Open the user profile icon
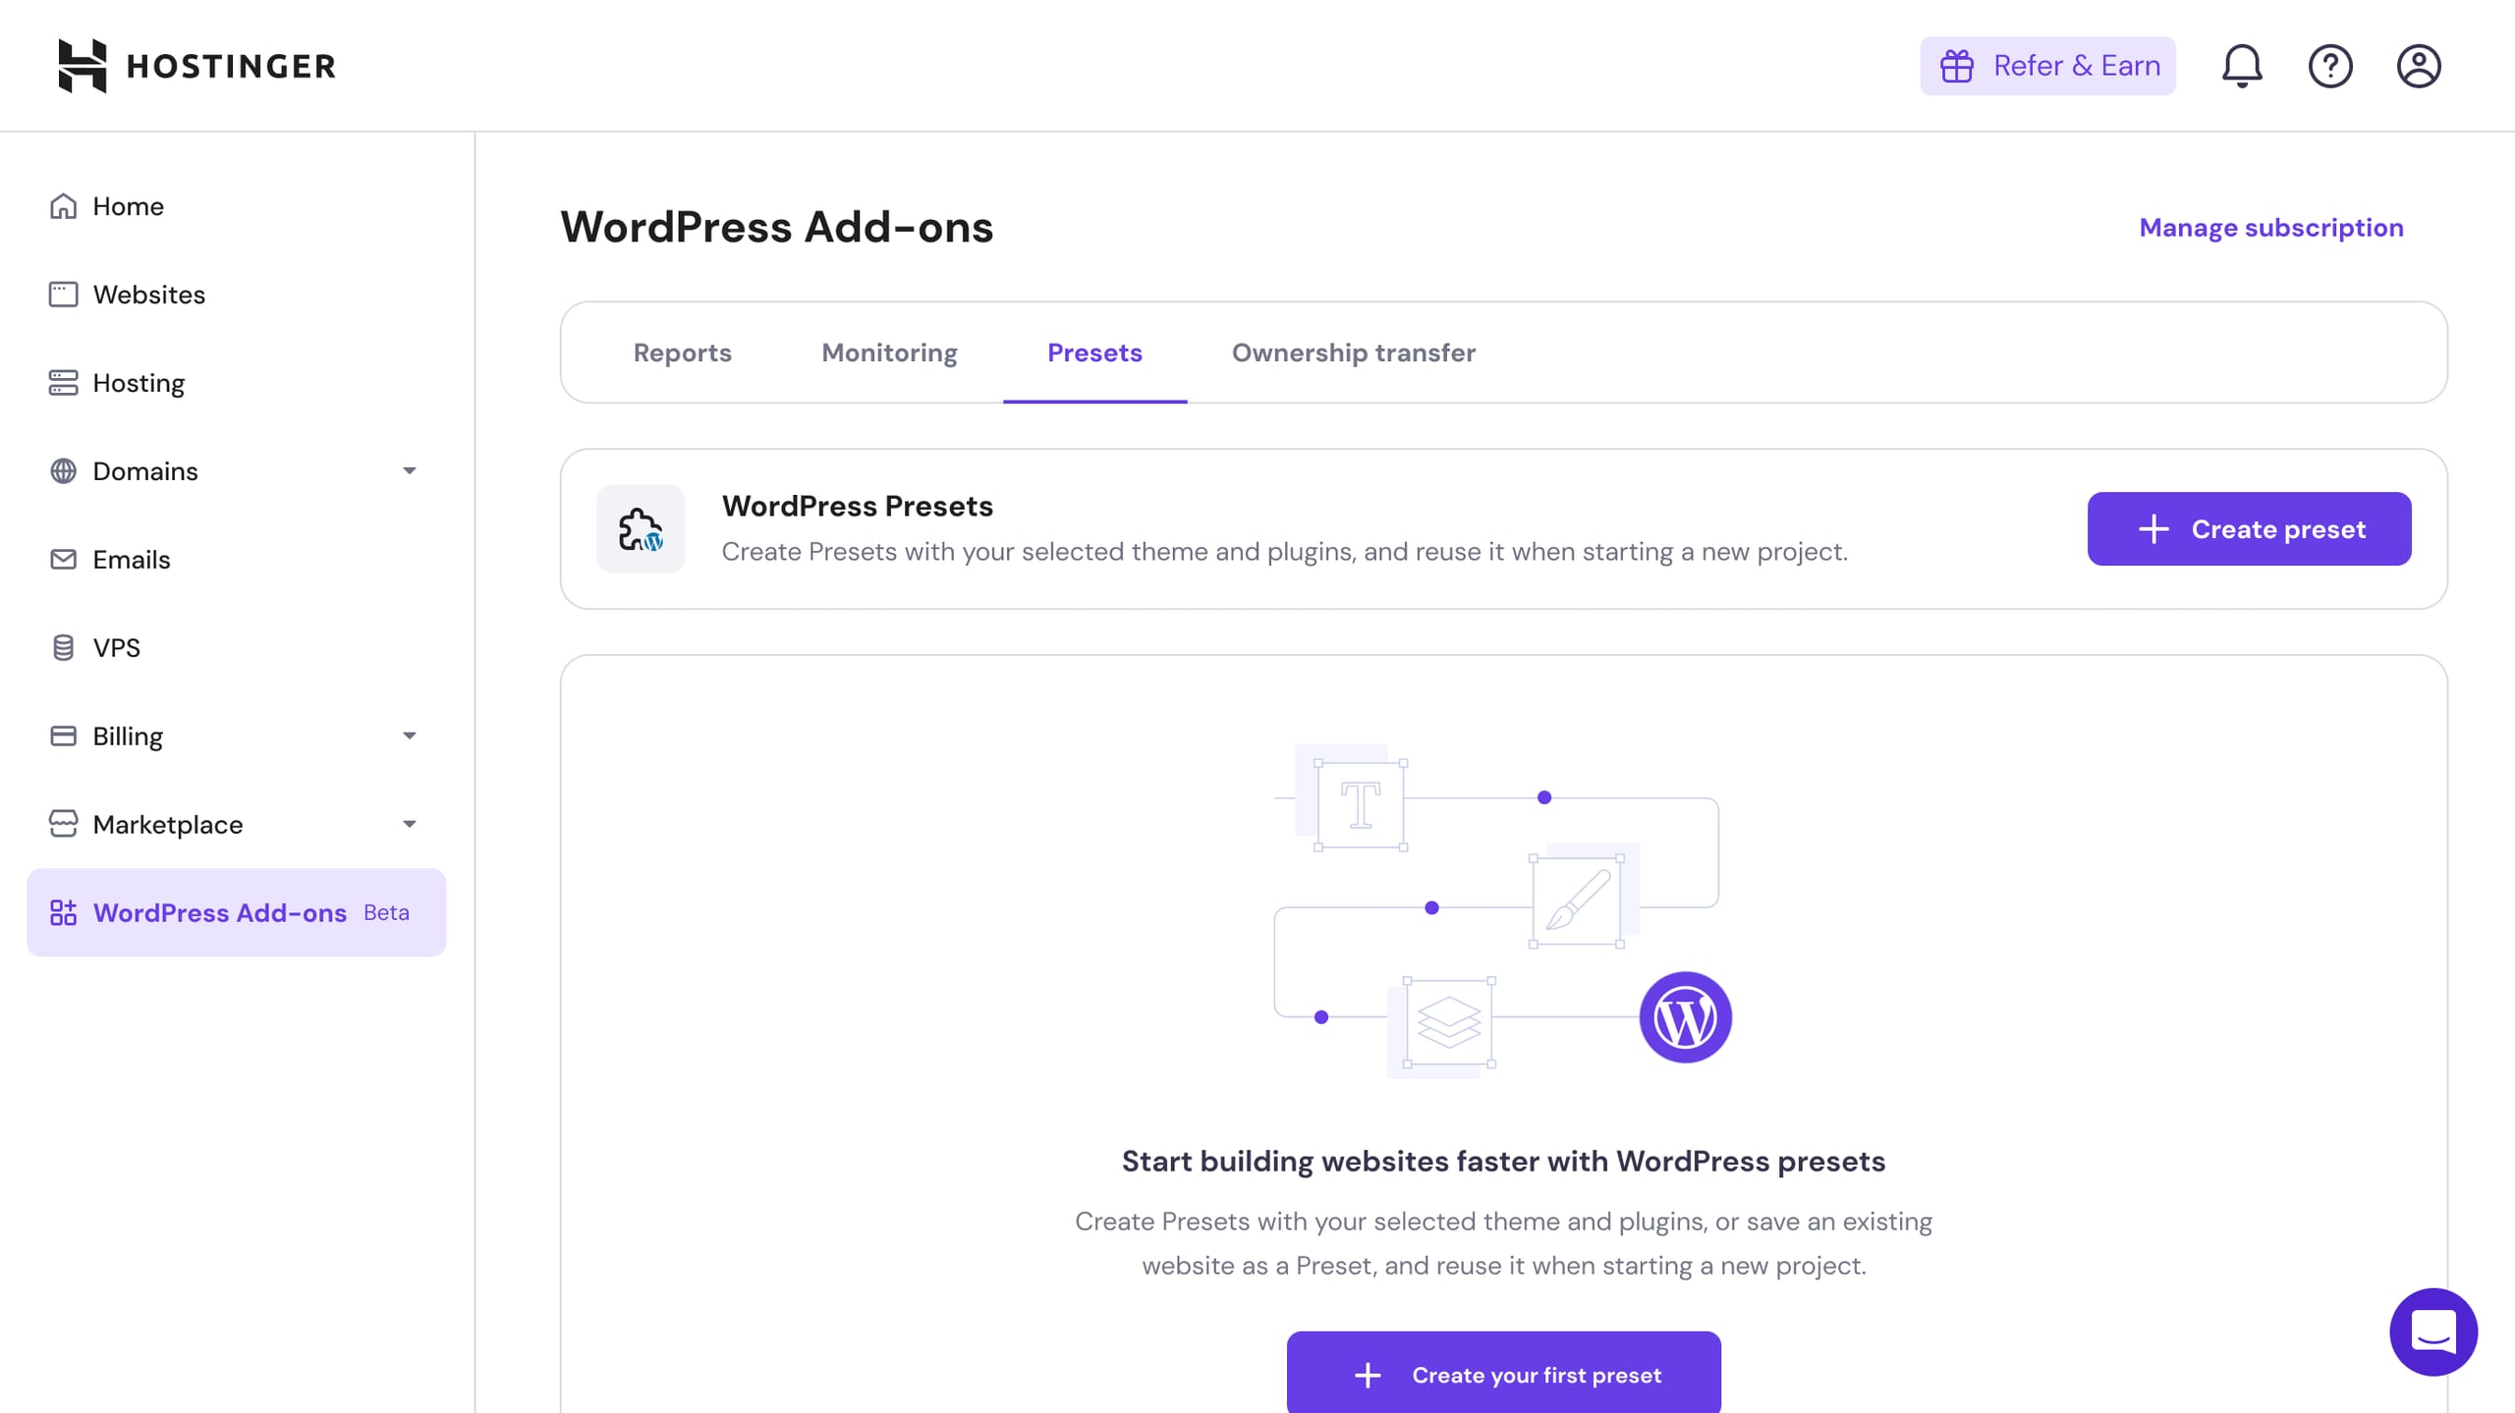 tap(2419, 66)
